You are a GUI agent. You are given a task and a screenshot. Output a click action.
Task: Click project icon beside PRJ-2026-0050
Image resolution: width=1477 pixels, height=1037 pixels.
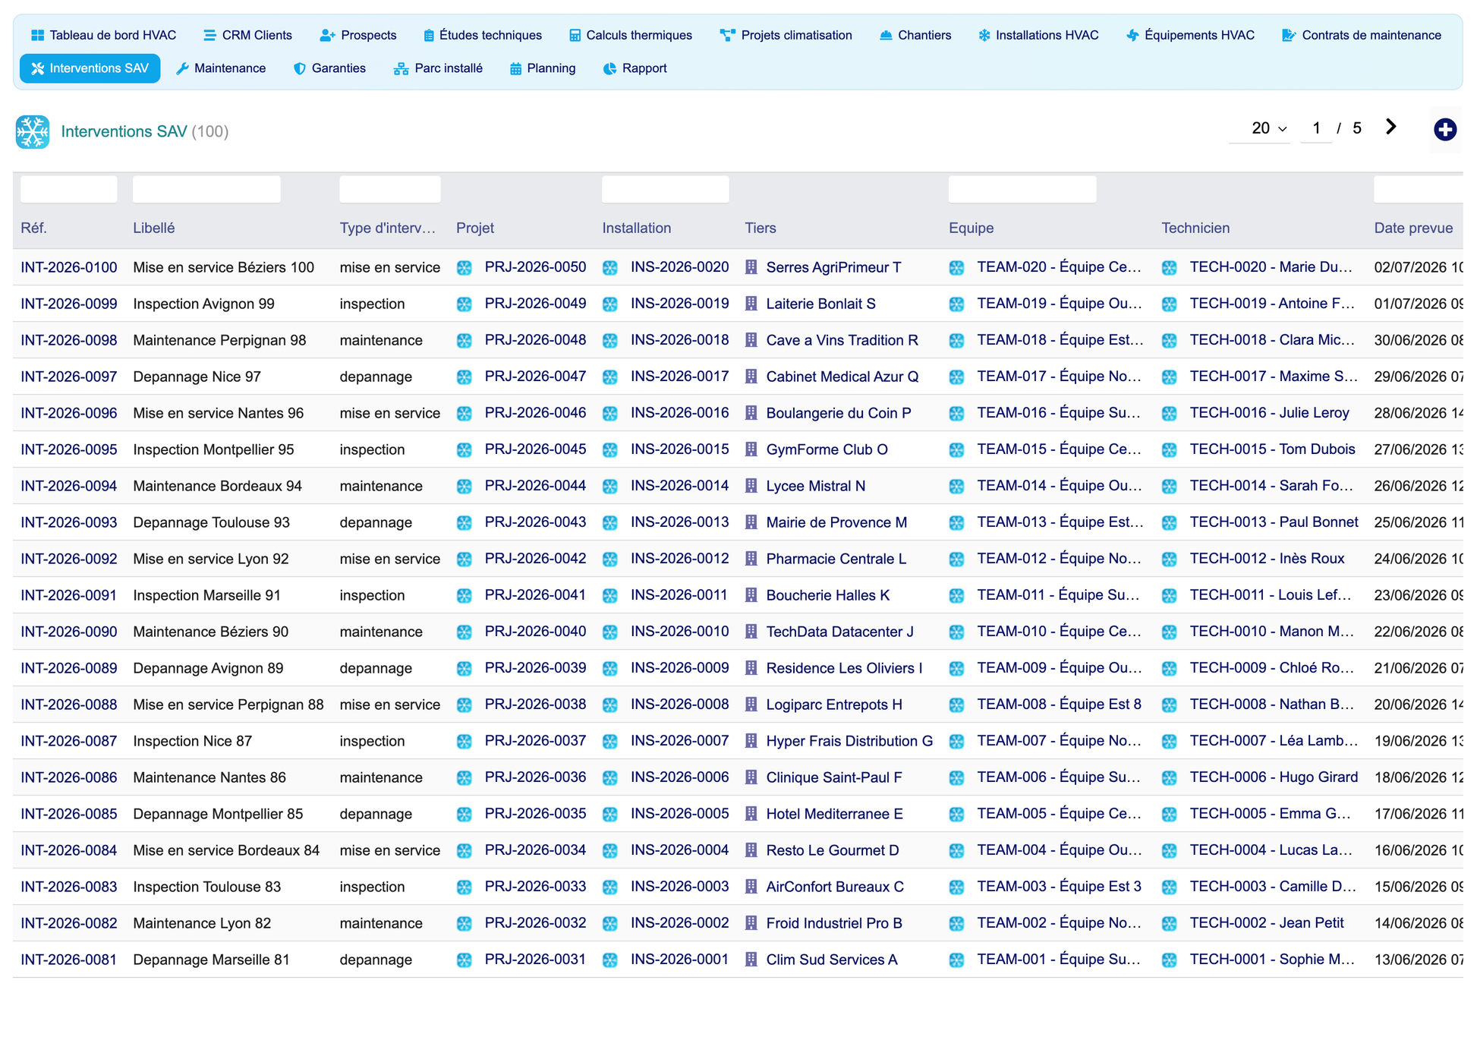(465, 267)
